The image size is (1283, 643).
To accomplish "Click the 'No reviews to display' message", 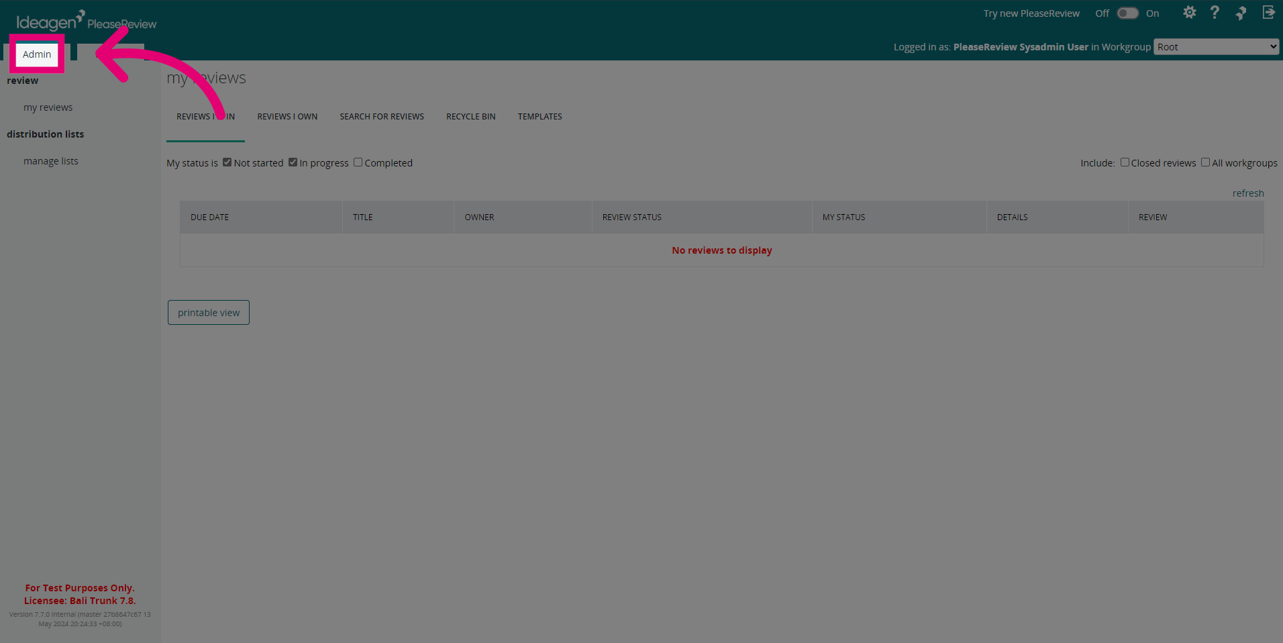I will 722,250.
